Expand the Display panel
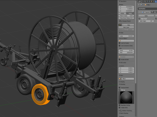Image resolution: width=157 pixels, height=117 pixels. point(119,82)
